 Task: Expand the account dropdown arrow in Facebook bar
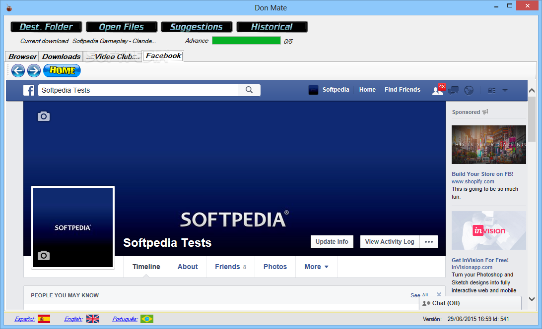point(505,91)
